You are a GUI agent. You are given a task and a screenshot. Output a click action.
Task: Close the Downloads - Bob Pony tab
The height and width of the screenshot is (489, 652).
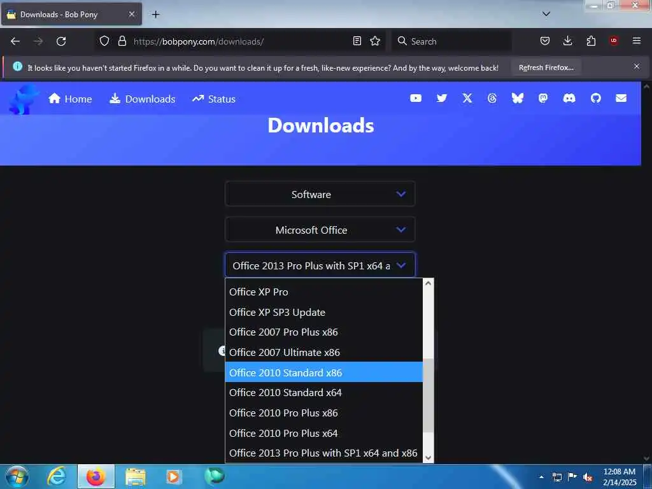pyautogui.click(x=131, y=14)
